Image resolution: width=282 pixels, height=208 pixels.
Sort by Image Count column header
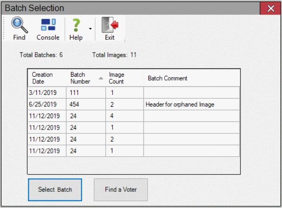117,78
